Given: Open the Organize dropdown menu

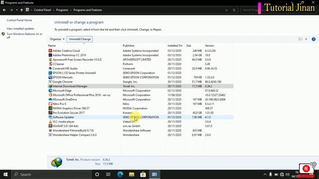Looking at the screenshot, I should click(57, 39).
